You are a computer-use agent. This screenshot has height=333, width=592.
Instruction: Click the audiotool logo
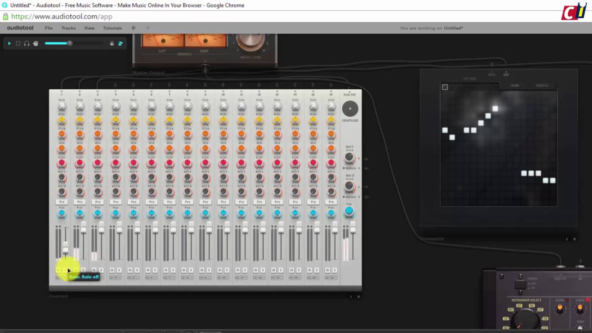point(20,28)
